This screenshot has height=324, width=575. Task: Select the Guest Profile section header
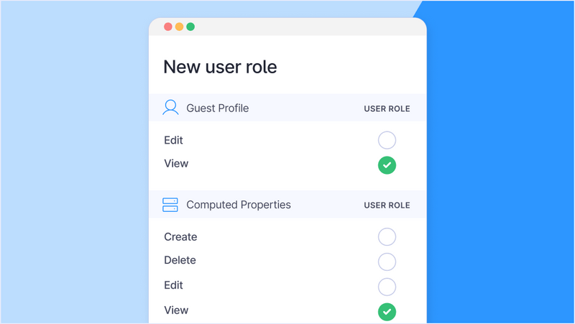[x=287, y=108]
